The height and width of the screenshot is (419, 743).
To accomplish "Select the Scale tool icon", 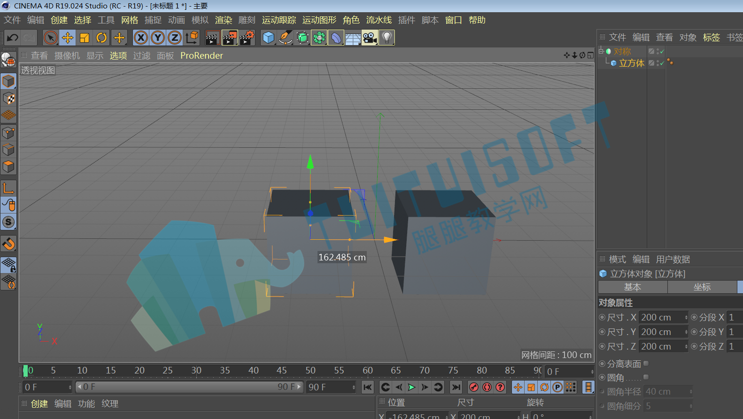I will point(85,38).
